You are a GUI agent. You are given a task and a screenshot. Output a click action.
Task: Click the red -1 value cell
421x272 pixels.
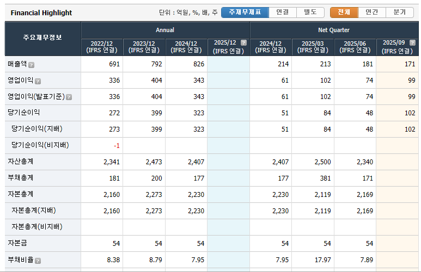[x=117, y=146]
